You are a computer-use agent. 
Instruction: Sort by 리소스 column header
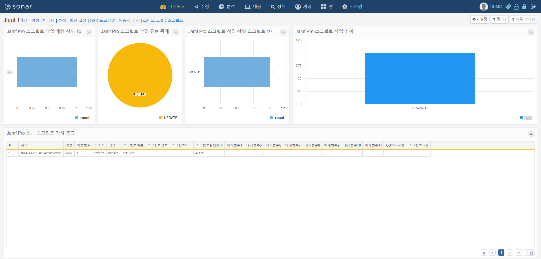click(99, 145)
